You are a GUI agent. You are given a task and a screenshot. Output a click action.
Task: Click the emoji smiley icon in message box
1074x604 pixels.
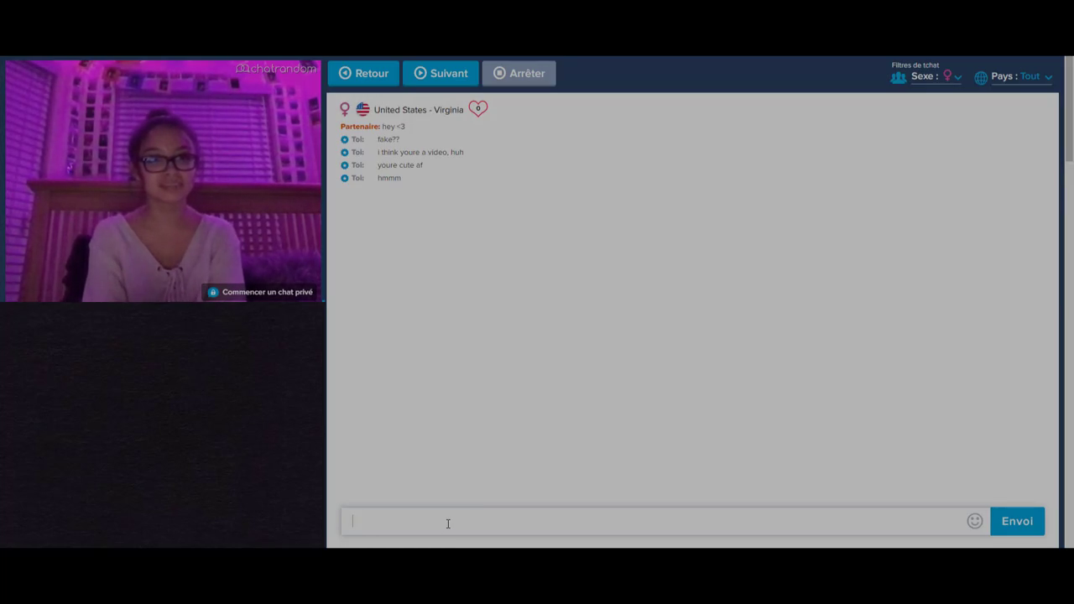(x=974, y=521)
